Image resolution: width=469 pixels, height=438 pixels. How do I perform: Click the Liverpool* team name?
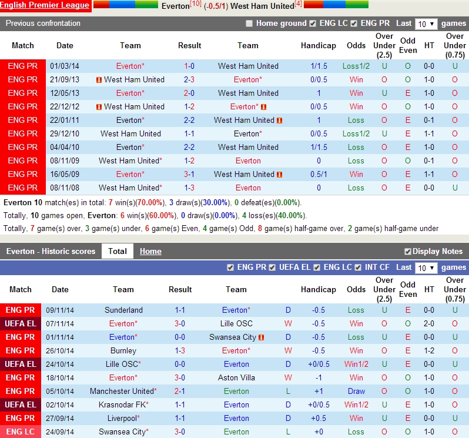pos(123,418)
